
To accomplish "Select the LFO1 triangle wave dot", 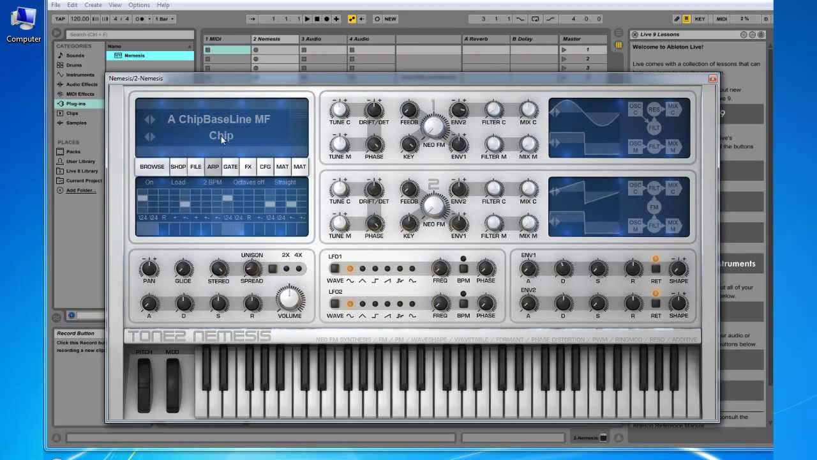I will 363,269.
